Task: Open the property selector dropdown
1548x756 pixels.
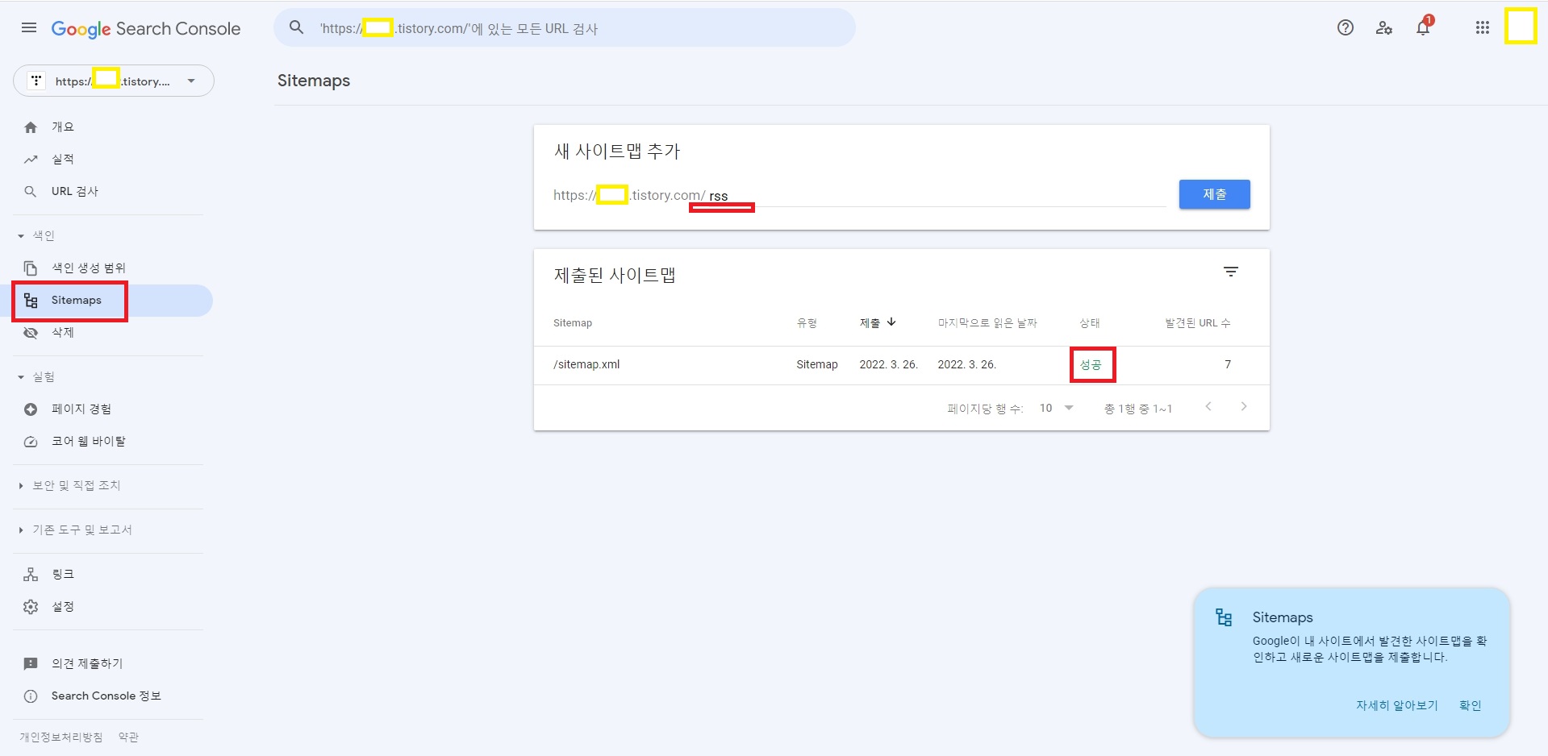Action: (114, 81)
